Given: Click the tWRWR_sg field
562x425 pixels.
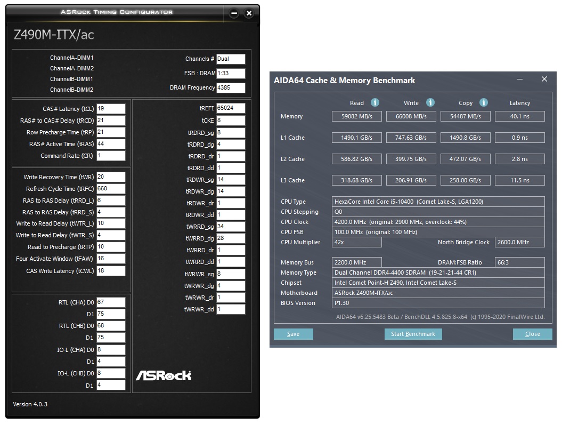Looking at the screenshot, I should pyautogui.click(x=231, y=274).
